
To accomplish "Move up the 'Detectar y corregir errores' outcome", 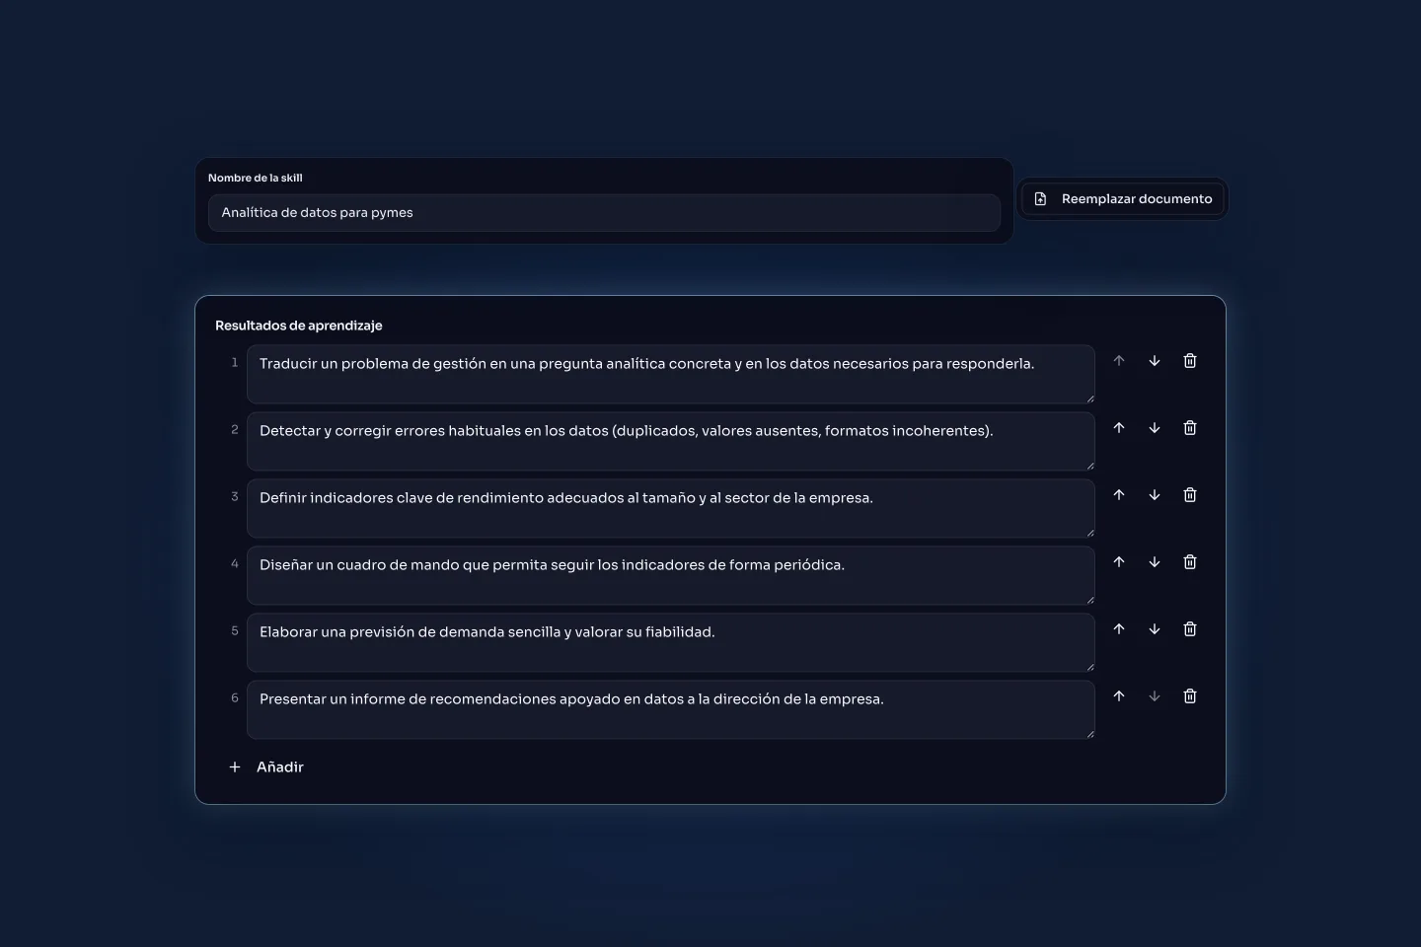I will pos(1119,428).
